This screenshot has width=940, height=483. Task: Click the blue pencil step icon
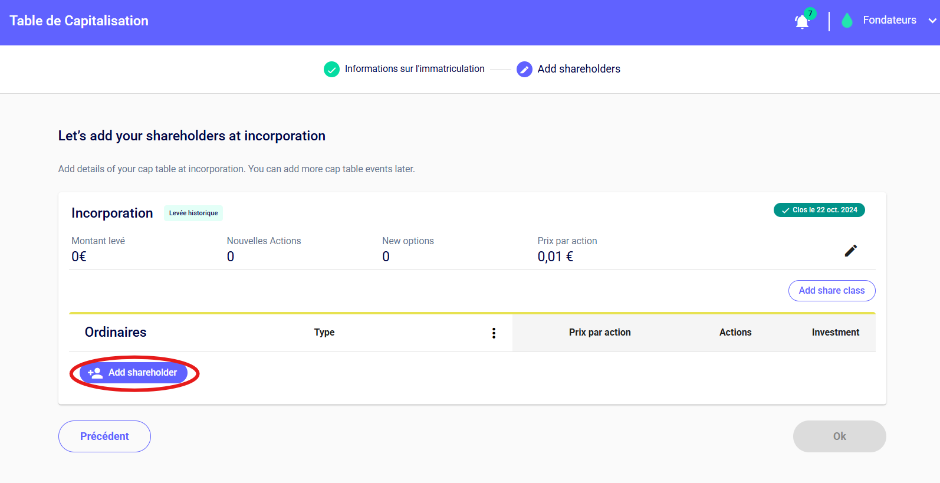coord(524,69)
